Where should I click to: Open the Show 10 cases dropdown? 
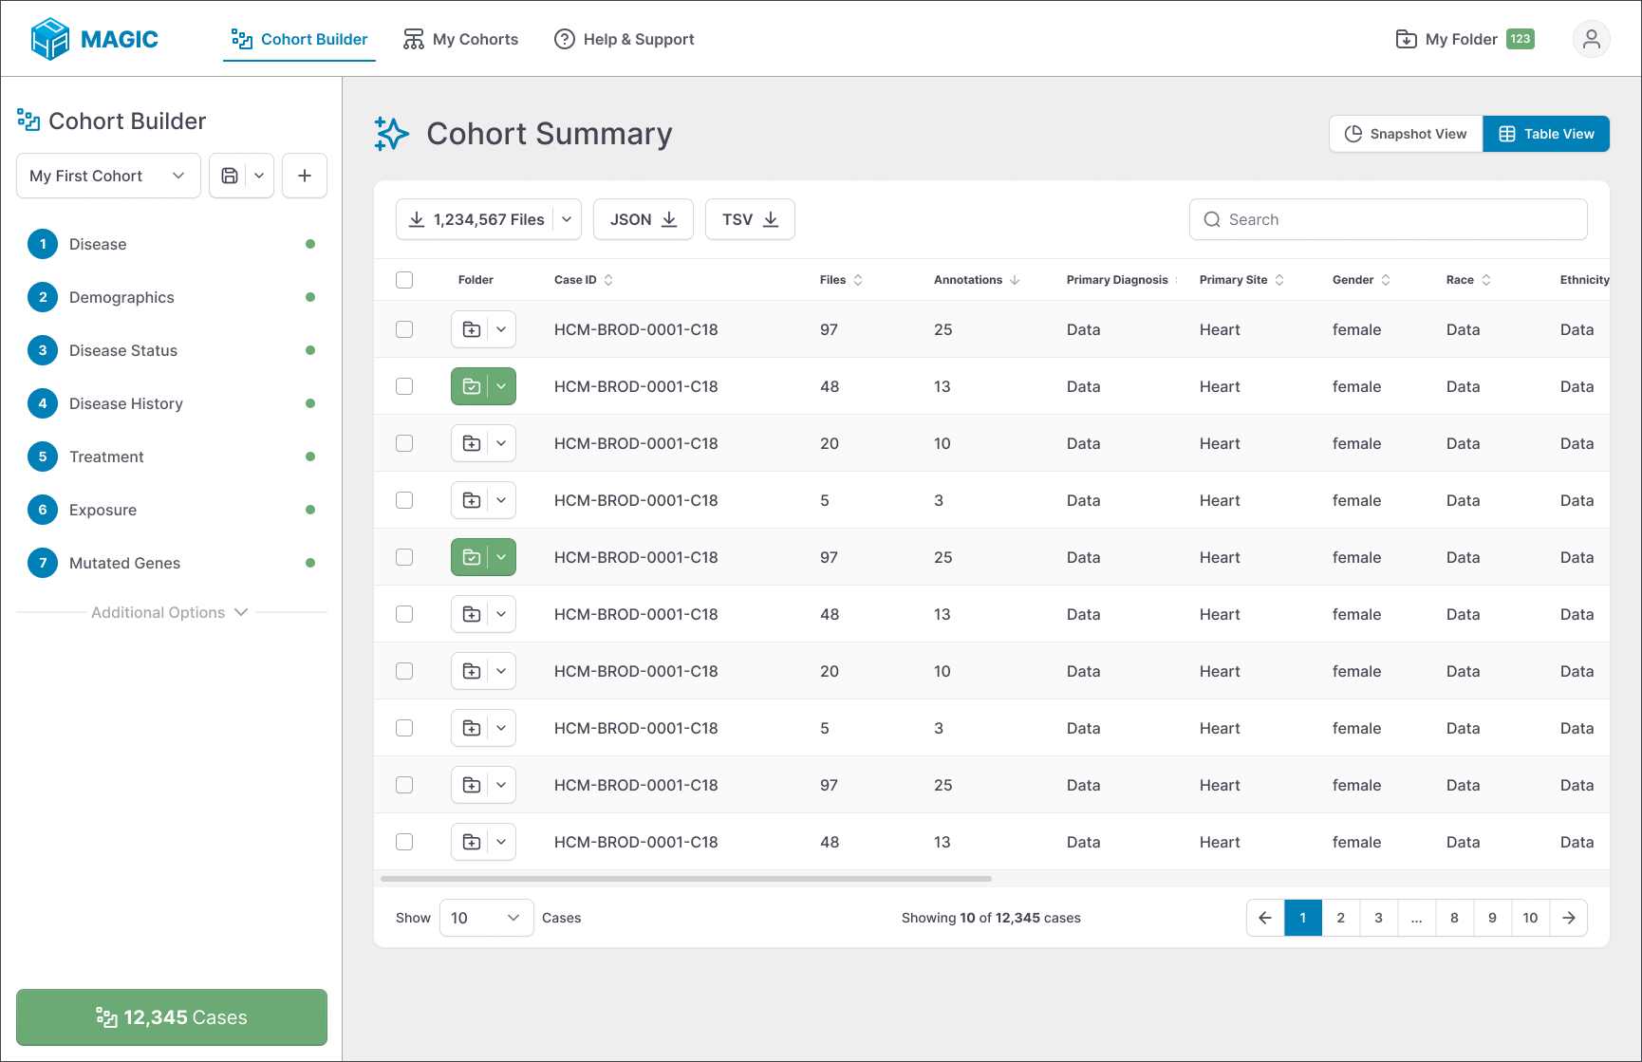(x=486, y=918)
